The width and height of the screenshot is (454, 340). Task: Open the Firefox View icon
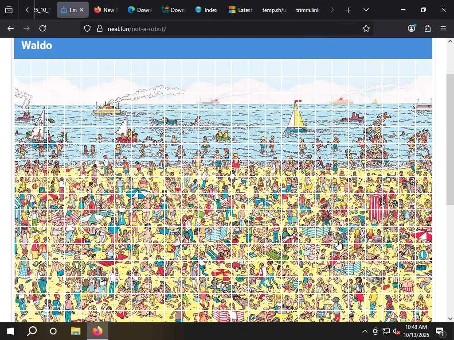9,10
